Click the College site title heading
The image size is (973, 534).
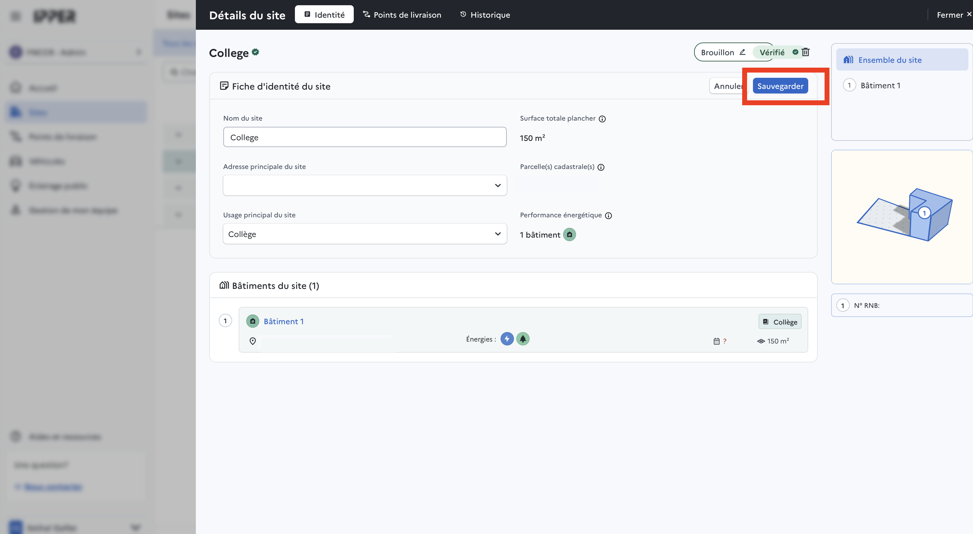tap(229, 53)
